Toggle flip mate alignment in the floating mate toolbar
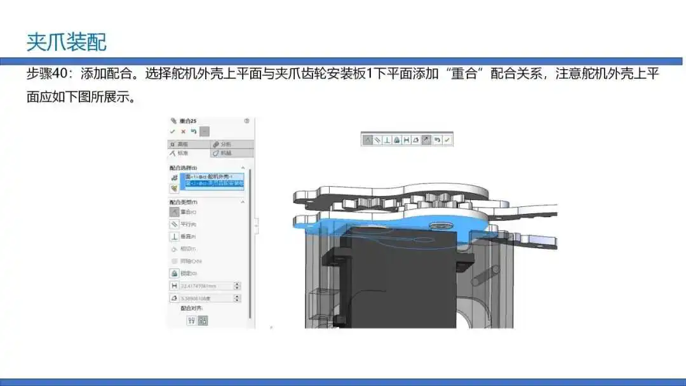The image size is (686, 386). click(426, 140)
